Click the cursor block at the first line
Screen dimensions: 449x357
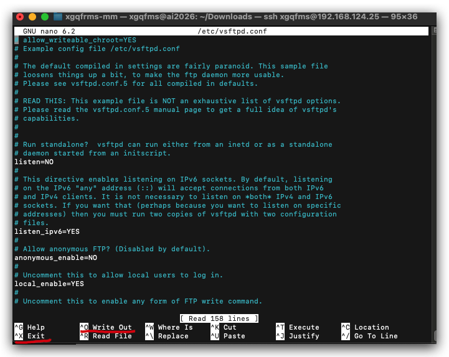click(17, 40)
